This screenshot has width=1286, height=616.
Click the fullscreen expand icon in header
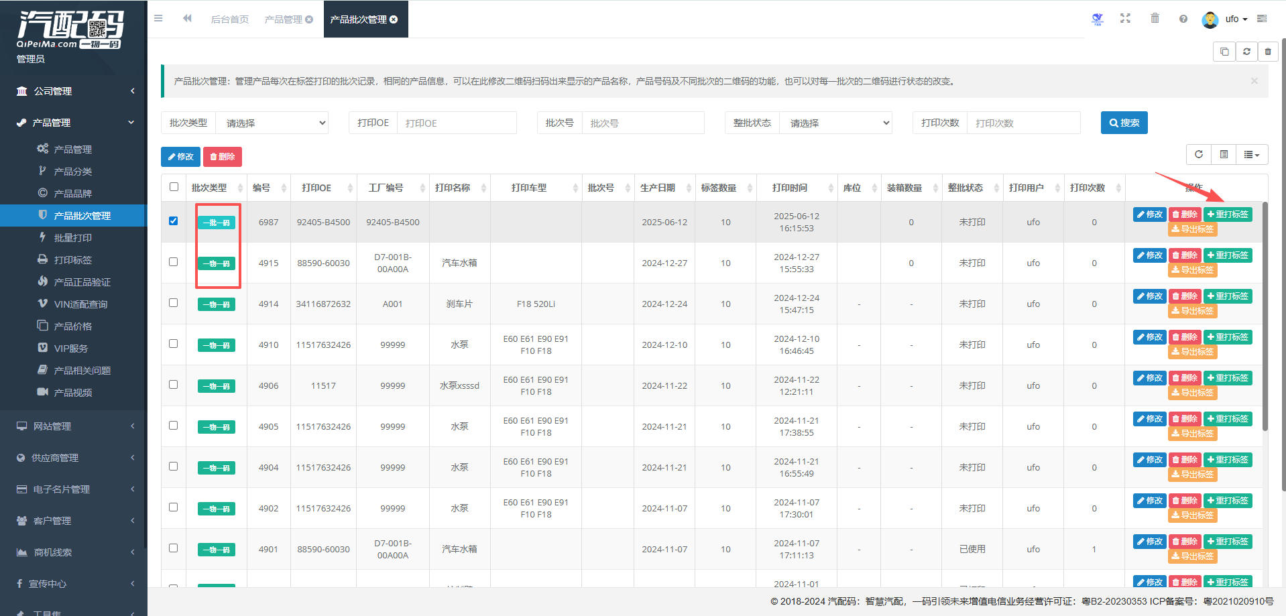coord(1125,19)
